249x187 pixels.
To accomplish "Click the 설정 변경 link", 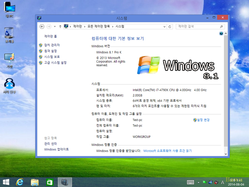I will tap(203, 120).
